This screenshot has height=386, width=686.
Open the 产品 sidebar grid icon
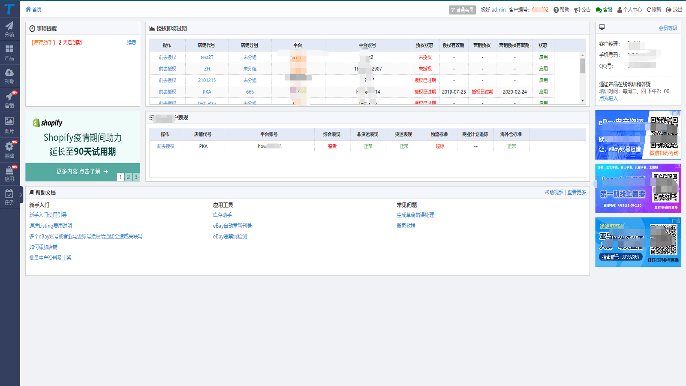[x=9, y=52]
